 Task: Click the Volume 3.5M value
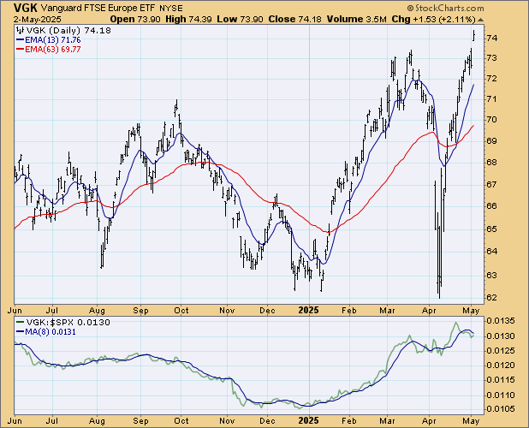point(357,19)
